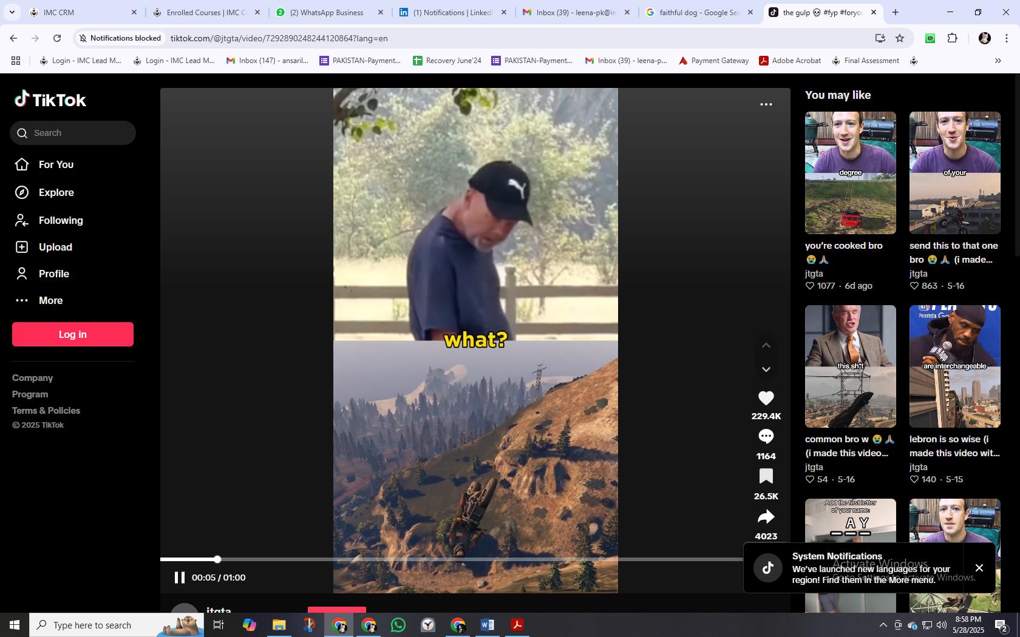
Task: Open the Windows Start menu
Action: pyautogui.click(x=15, y=625)
